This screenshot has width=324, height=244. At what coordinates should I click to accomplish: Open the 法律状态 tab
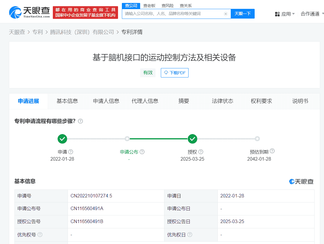[222, 101]
